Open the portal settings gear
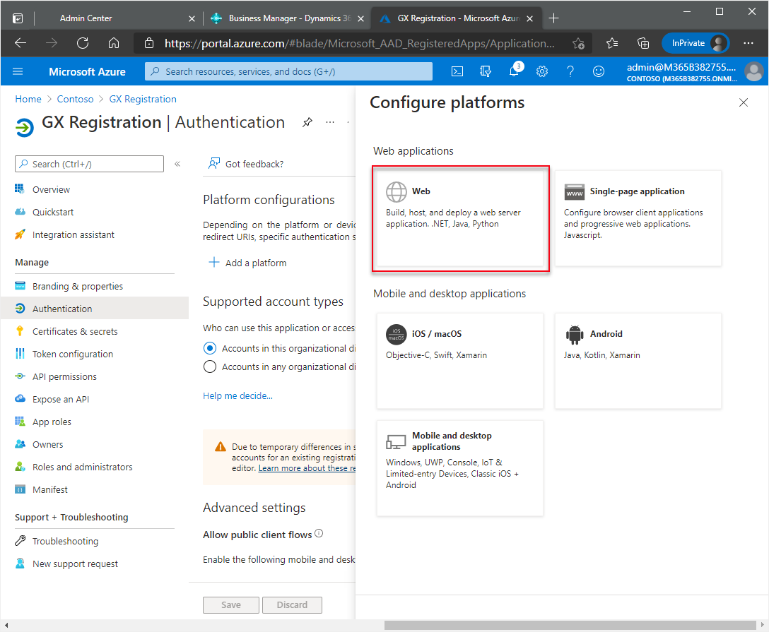 pos(542,71)
